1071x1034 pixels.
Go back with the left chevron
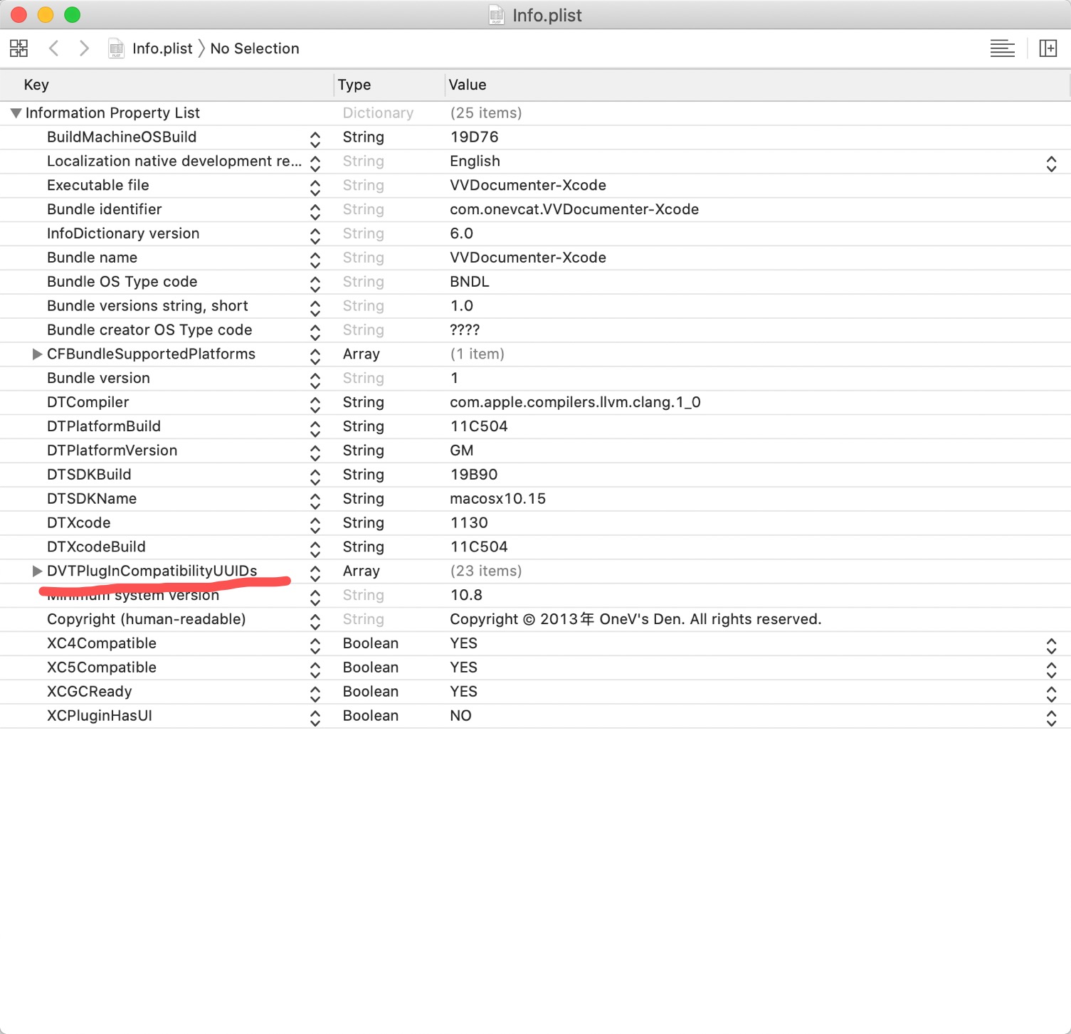point(54,48)
